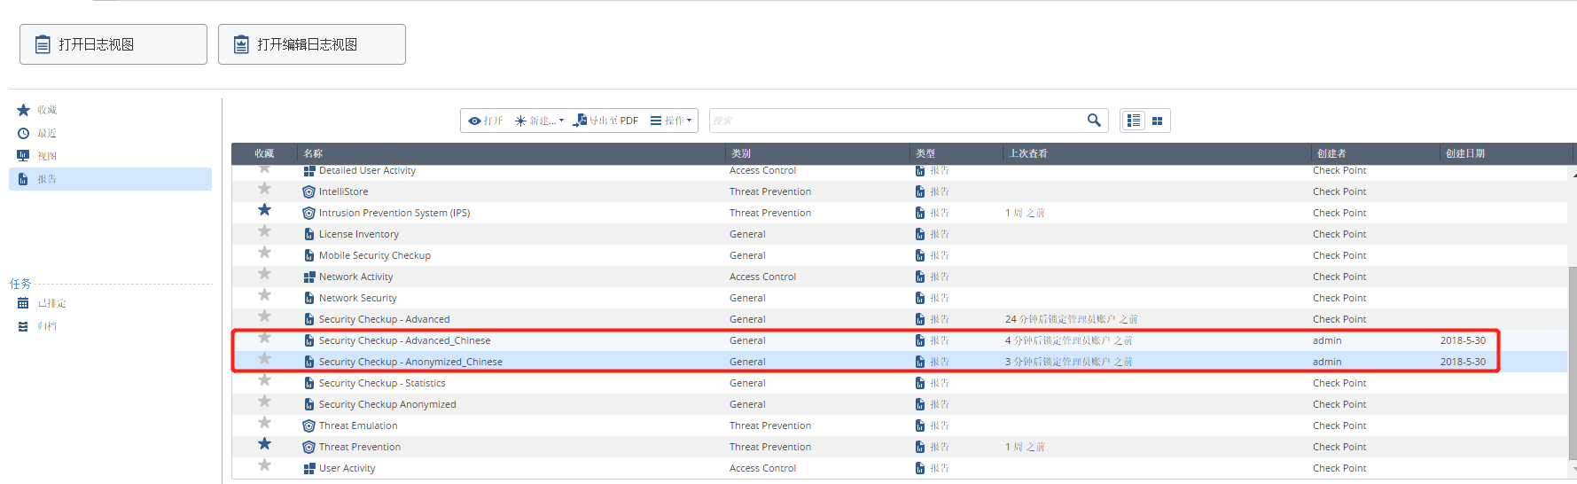
Task: Click the Security Checkup - Advanced report icon
Action: 308,319
